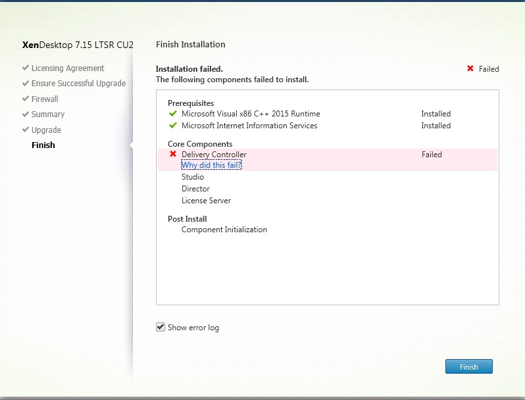Open the 'Why did this fail?' link

(x=212, y=165)
